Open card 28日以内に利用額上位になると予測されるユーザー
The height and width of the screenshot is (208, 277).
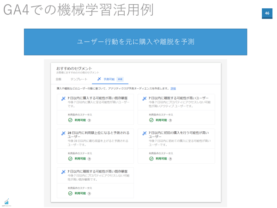click(95, 146)
